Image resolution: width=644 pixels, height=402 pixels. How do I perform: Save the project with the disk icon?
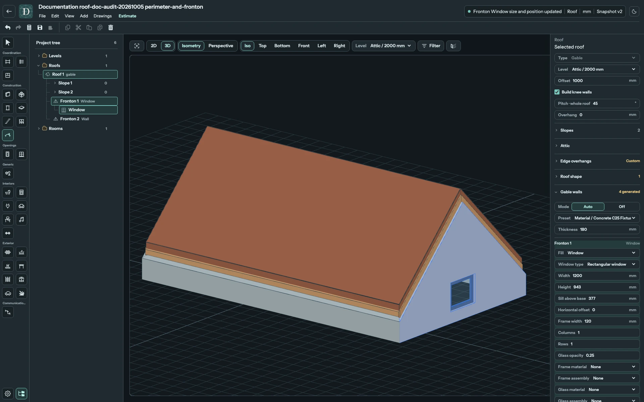coord(40,27)
